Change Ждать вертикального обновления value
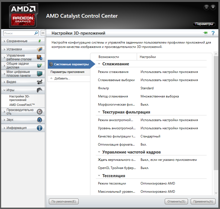Viewport: 220px width, 209px height. pyautogui.click(x=169, y=160)
